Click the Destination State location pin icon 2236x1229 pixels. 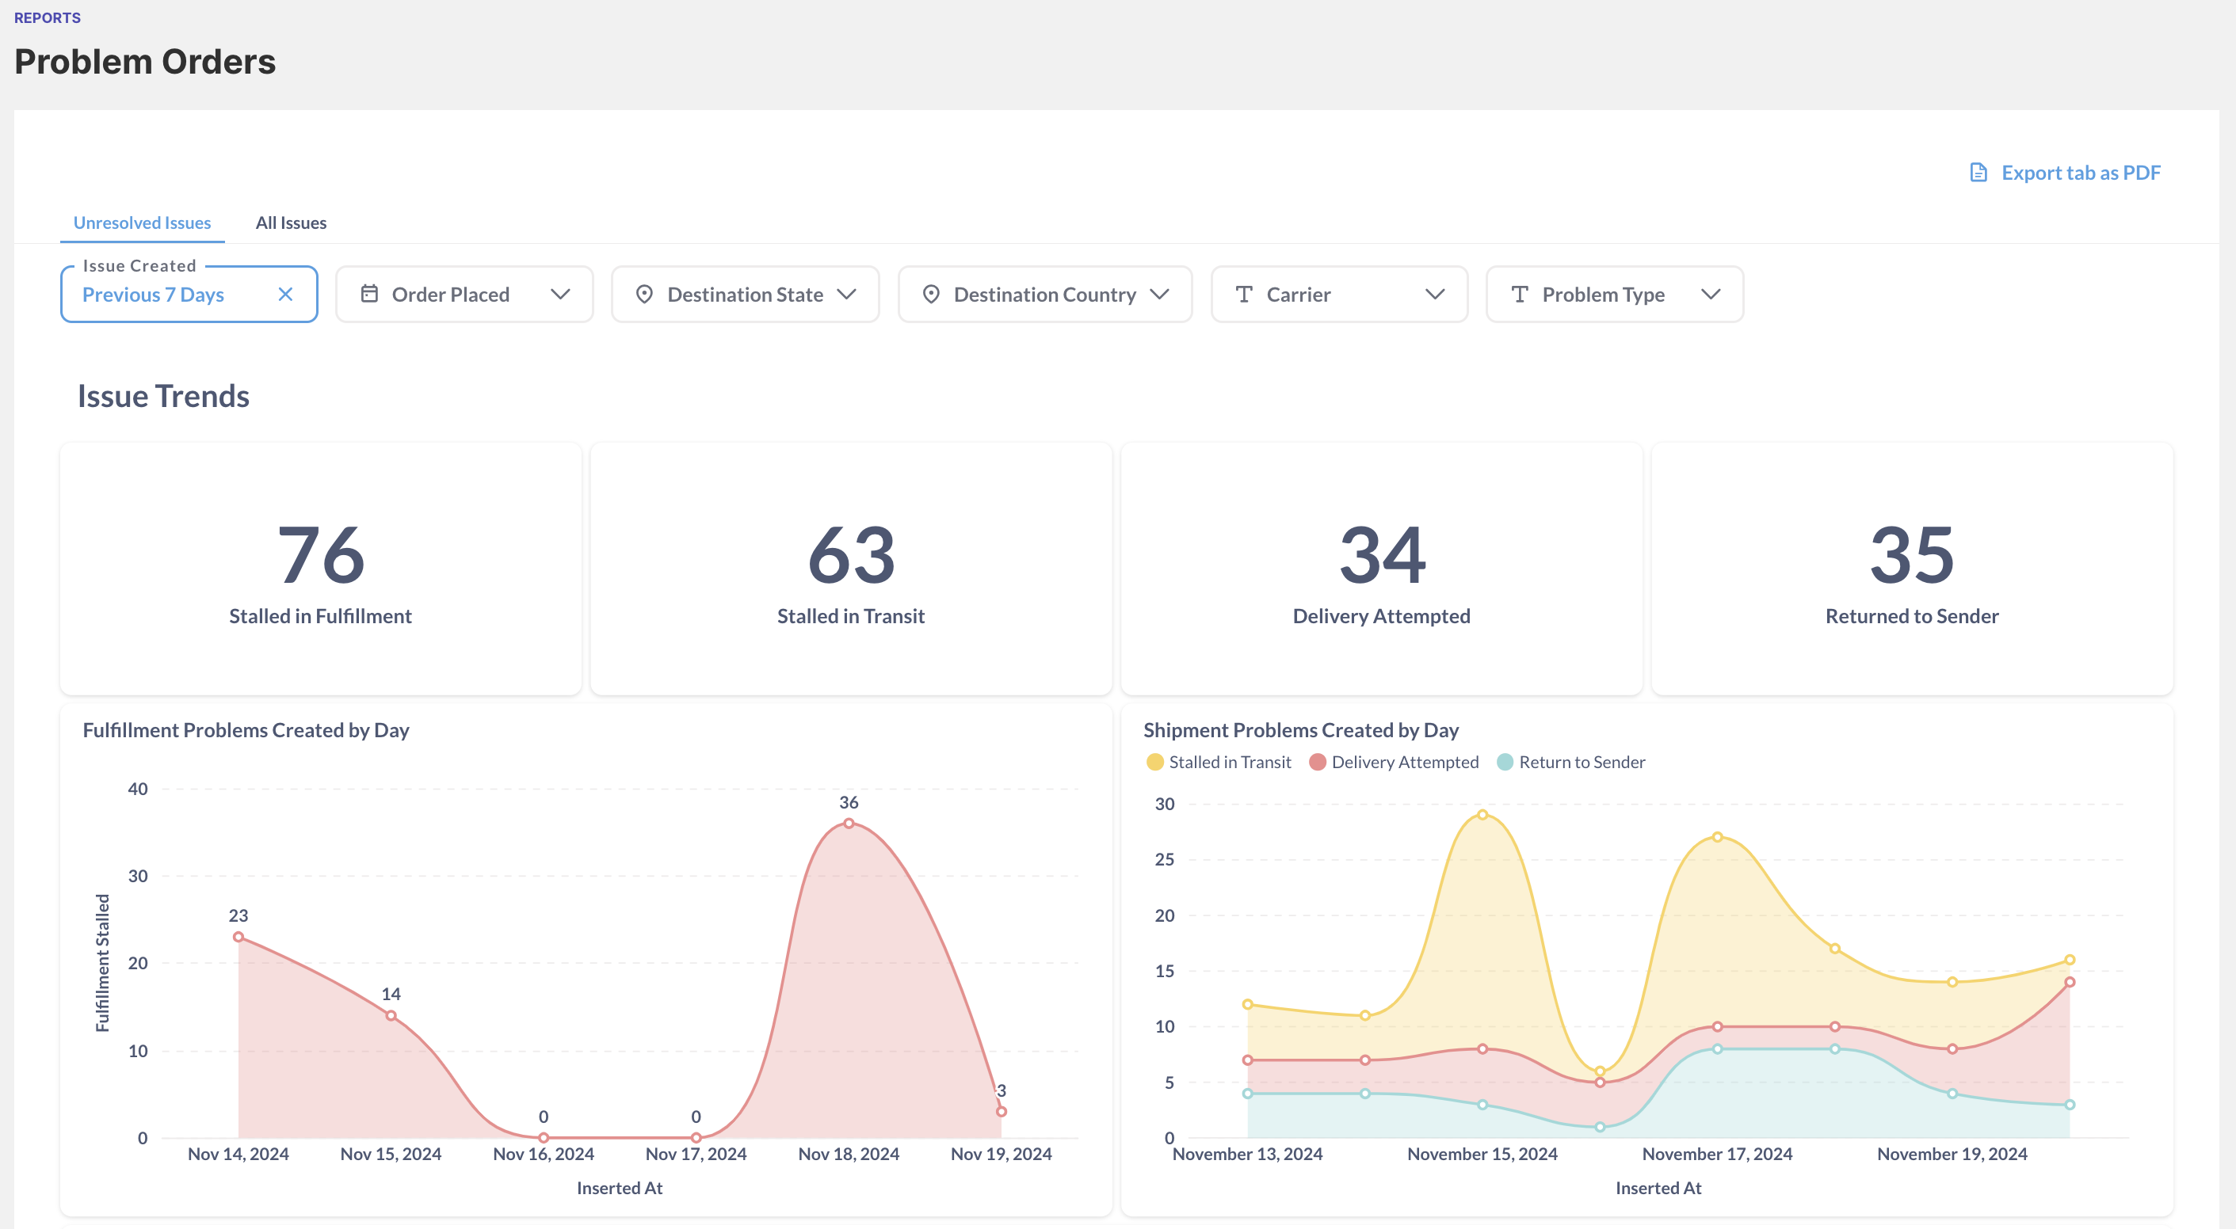[644, 295]
